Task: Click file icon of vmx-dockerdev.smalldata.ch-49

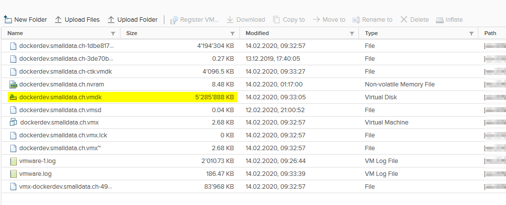Action: 13,187
